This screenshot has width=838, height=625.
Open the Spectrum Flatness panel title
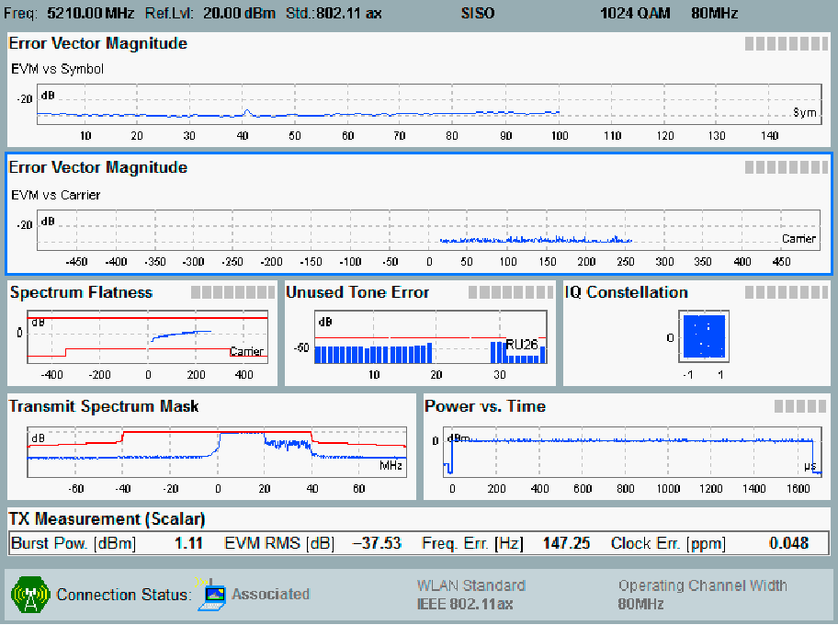coord(81,292)
